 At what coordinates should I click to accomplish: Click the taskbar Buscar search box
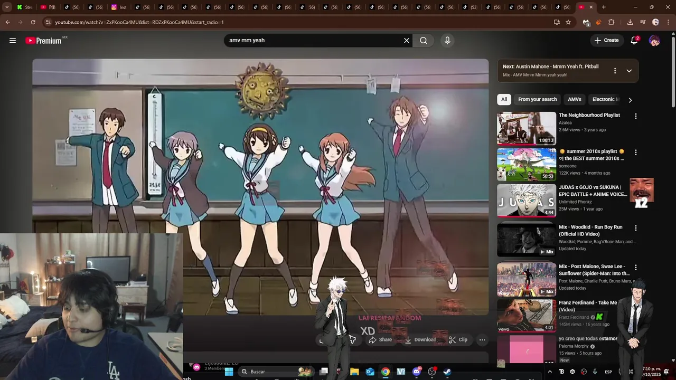[x=275, y=372]
